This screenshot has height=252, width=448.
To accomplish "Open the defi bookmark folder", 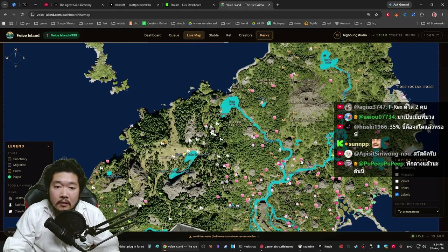I will [226, 23].
